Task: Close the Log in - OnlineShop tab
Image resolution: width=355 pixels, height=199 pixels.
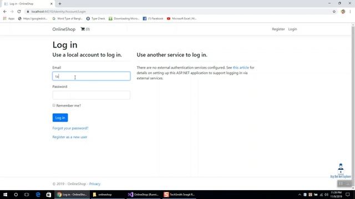Action: coord(52,4)
